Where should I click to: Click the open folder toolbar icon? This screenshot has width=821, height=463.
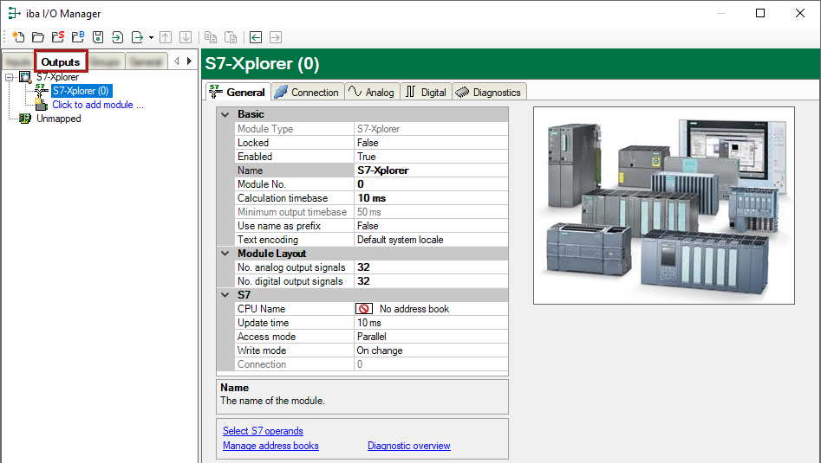pyautogui.click(x=38, y=37)
